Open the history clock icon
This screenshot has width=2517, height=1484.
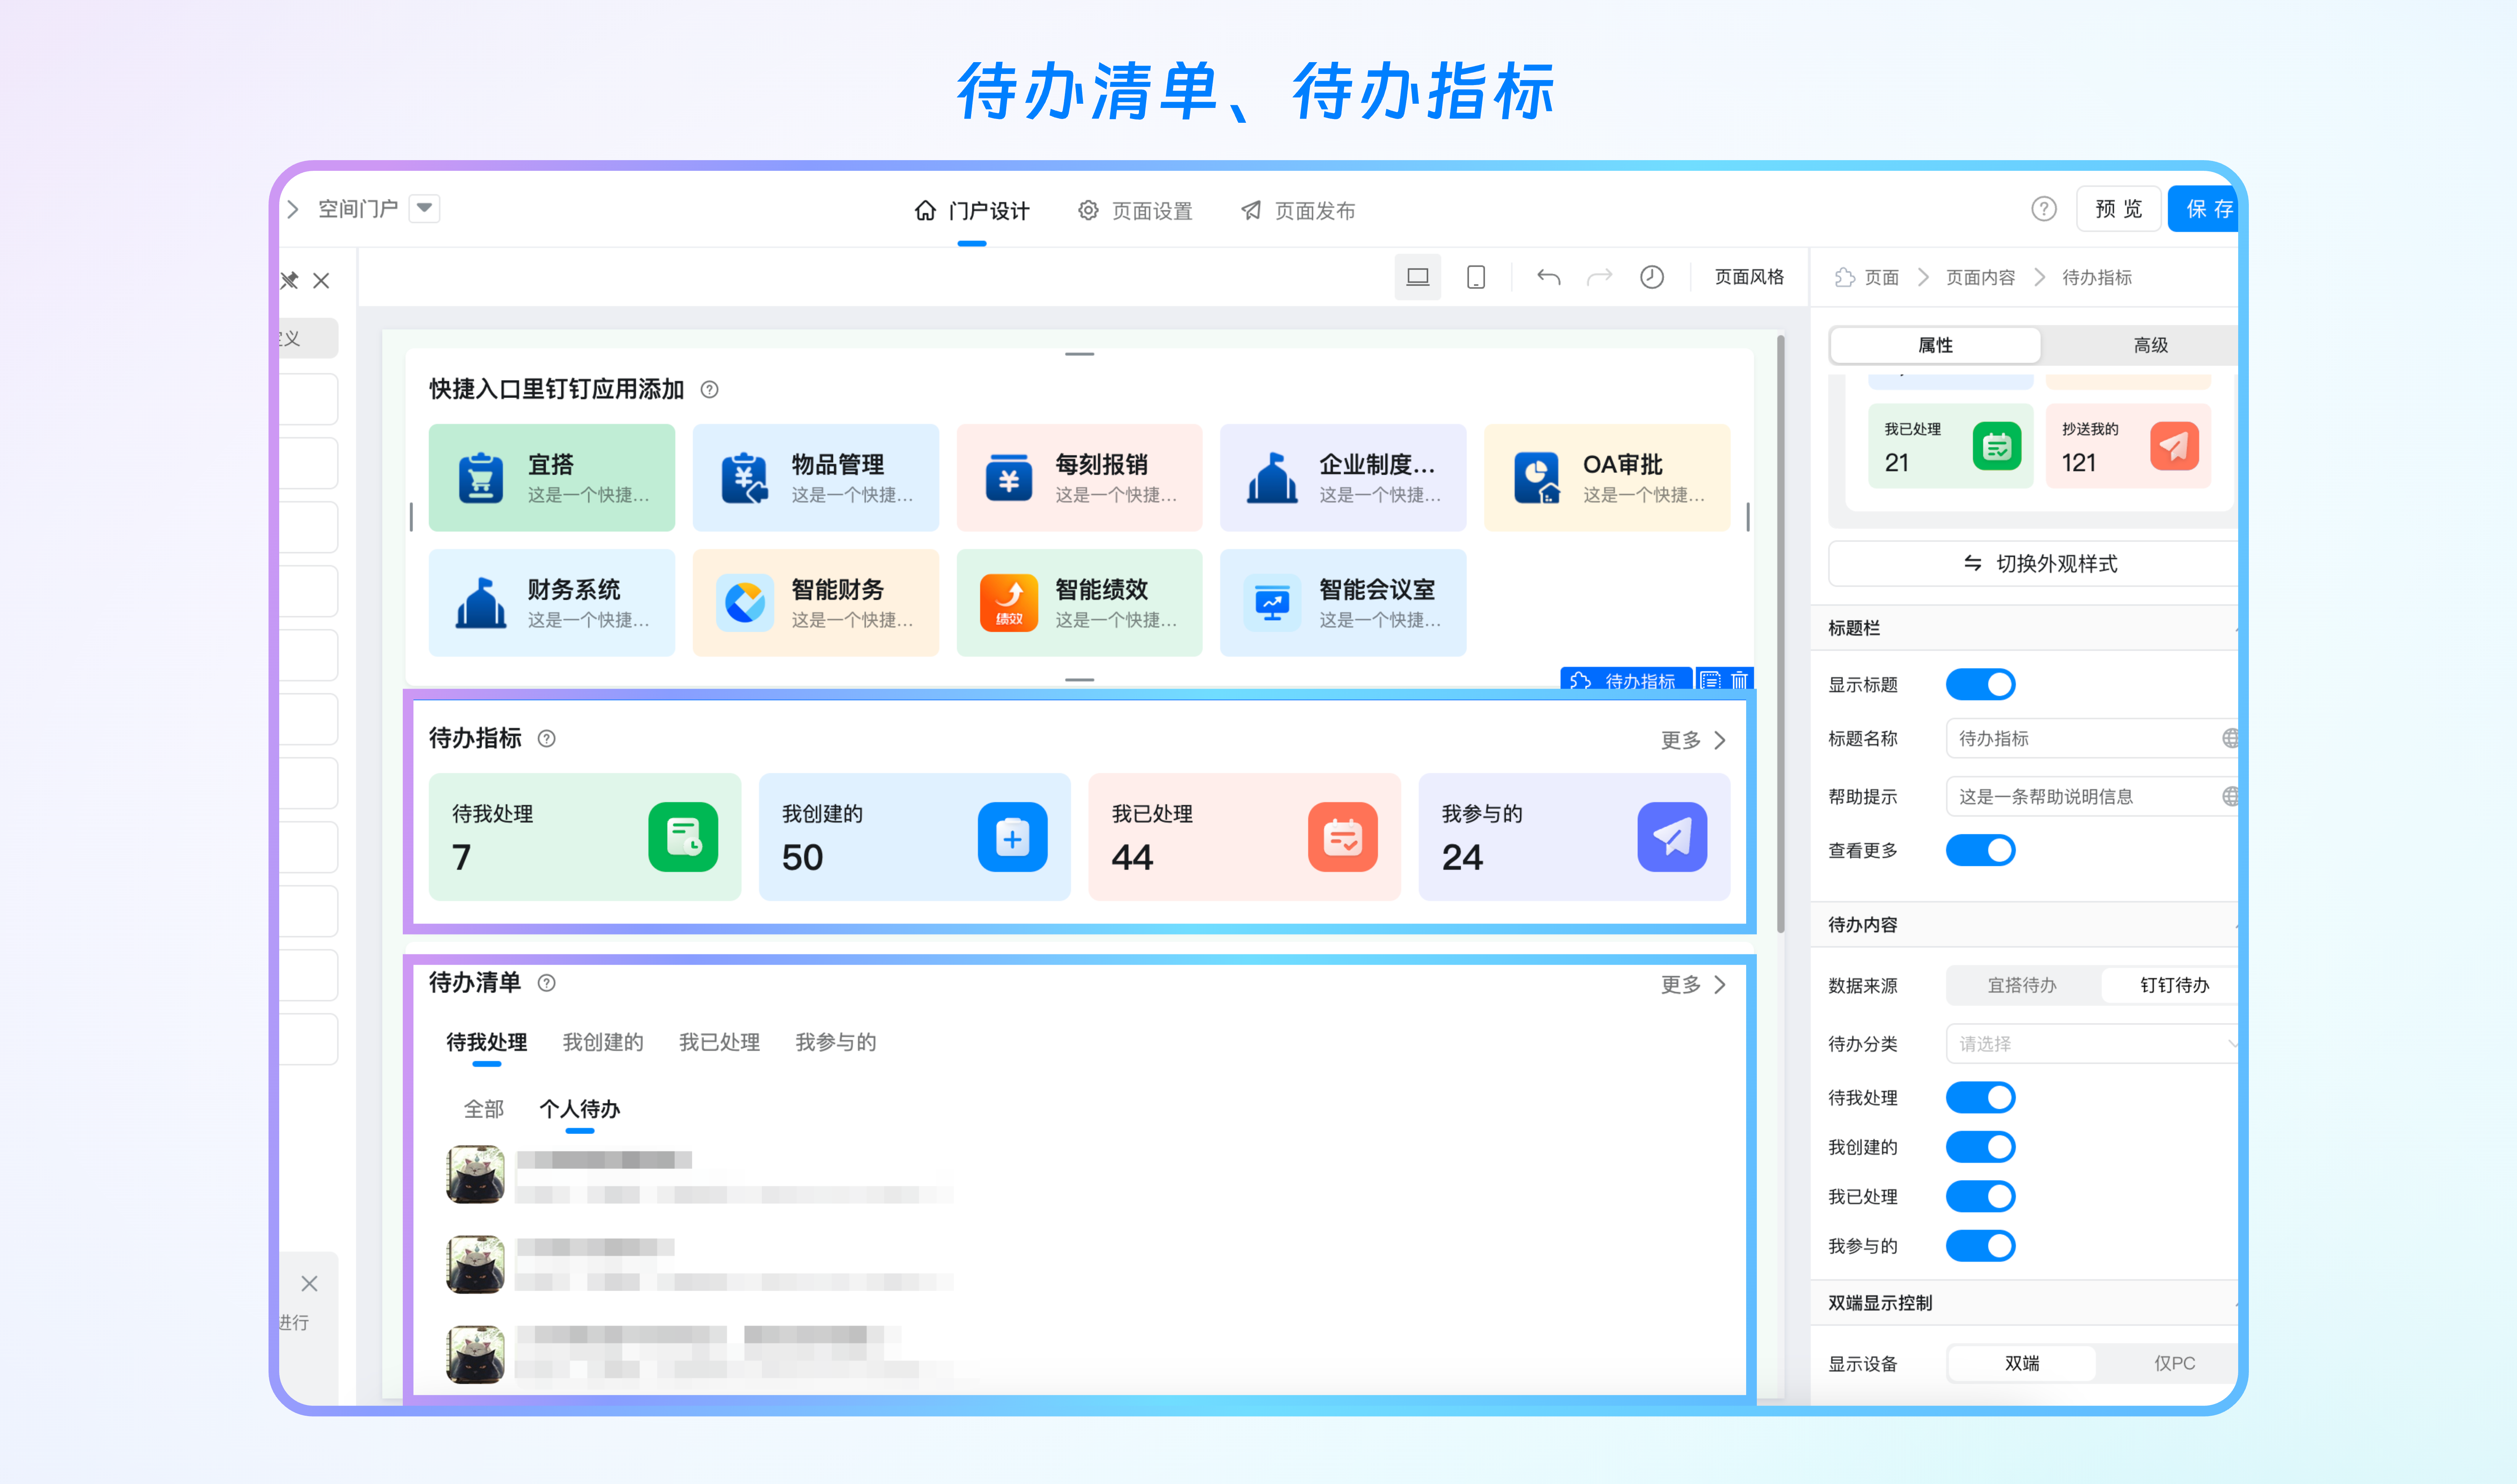1652,277
